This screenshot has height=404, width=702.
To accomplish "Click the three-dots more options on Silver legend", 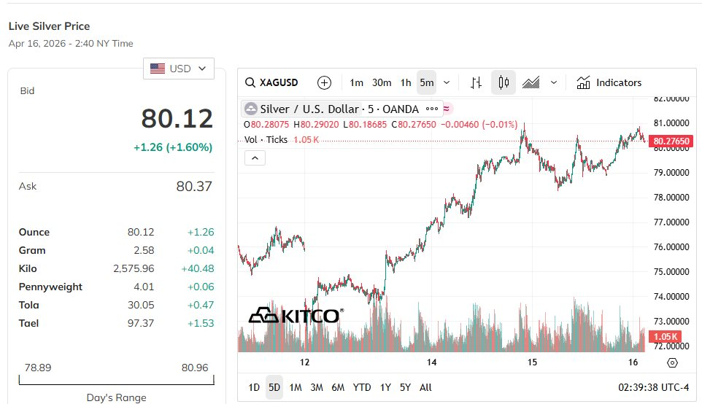I will (432, 109).
